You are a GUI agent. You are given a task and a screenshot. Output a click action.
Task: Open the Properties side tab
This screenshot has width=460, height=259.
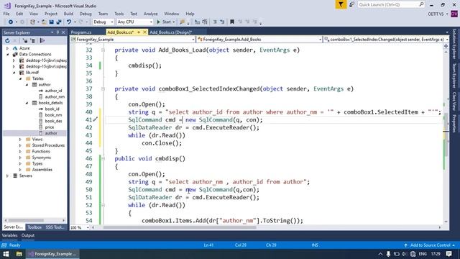coord(454,123)
